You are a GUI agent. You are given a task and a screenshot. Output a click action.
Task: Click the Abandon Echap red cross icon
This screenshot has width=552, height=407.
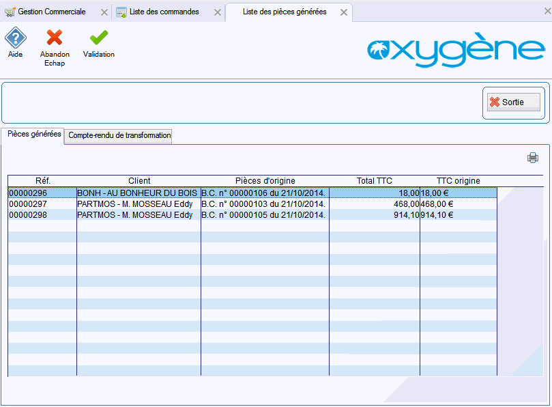point(55,38)
